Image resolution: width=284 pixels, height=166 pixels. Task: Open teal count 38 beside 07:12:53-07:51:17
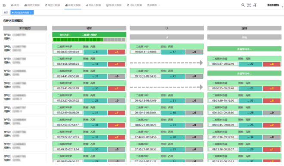pos(95,125)
